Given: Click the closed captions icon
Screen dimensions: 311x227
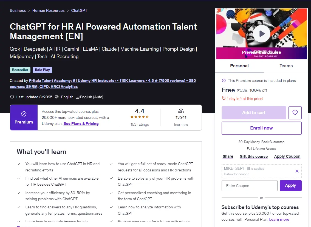Looking at the screenshot, I should point(78,97).
